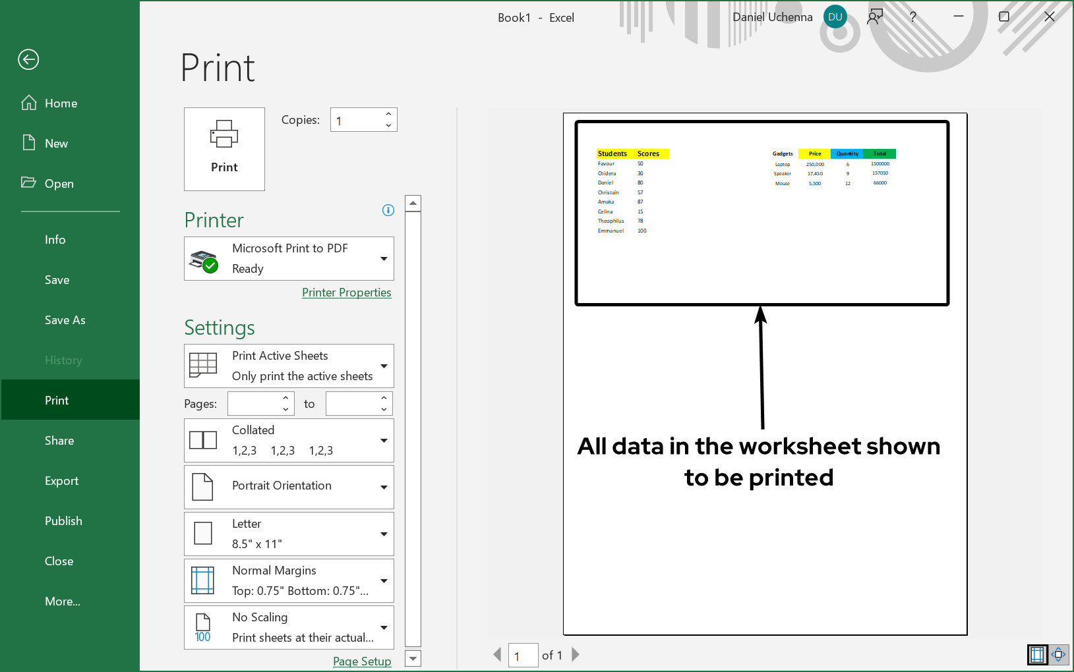Open the Save As menu item

tap(65, 320)
